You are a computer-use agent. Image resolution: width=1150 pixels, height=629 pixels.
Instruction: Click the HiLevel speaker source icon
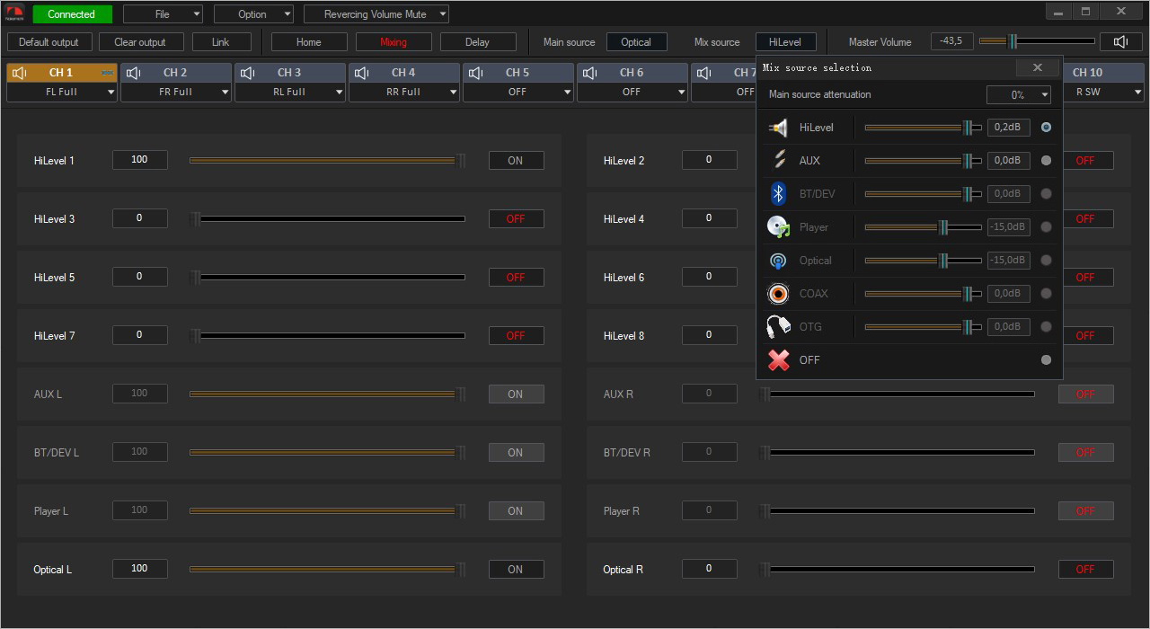coord(778,128)
